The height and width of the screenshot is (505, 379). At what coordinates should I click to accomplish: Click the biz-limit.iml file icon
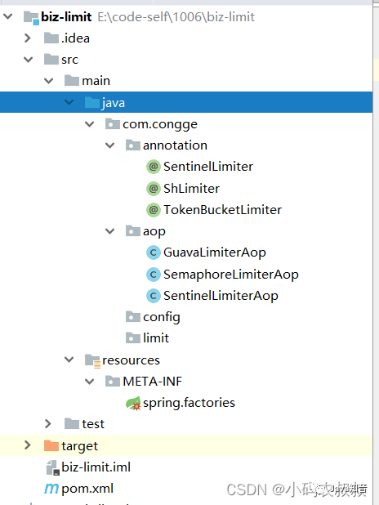click(x=53, y=467)
